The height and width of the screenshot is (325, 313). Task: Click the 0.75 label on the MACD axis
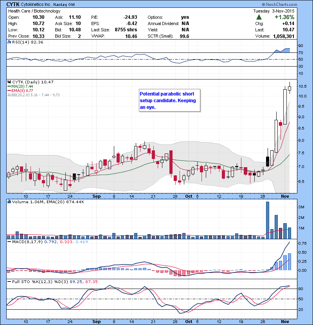tap(302, 243)
